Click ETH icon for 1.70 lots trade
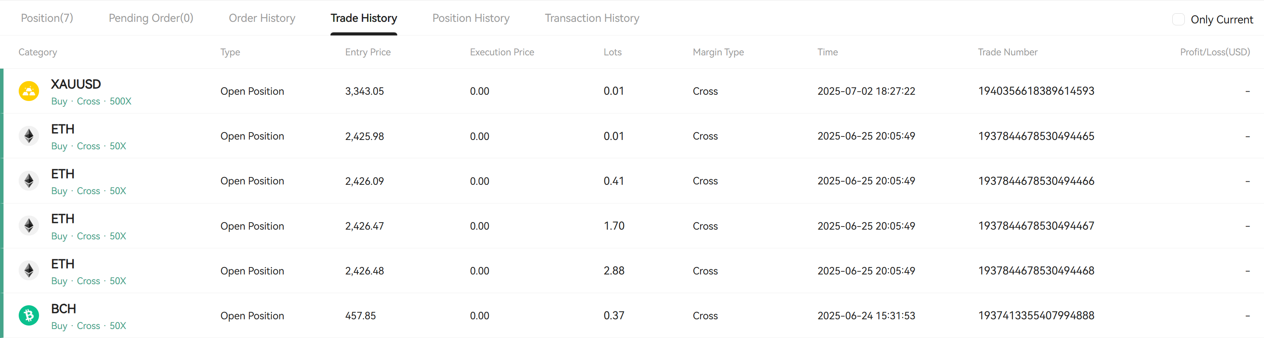Image resolution: width=1264 pixels, height=338 pixels. click(x=29, y=226)
